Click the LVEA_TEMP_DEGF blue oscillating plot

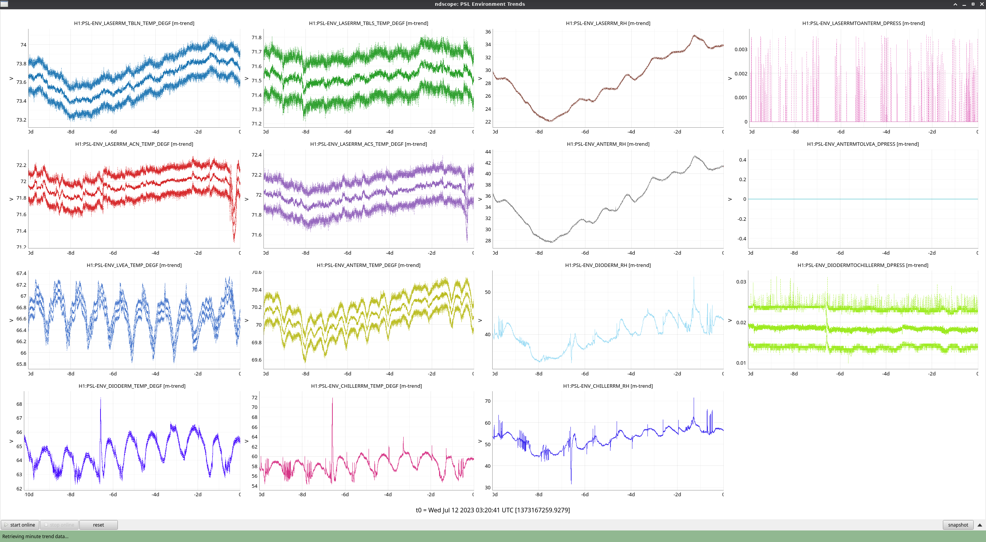point(134,319)
